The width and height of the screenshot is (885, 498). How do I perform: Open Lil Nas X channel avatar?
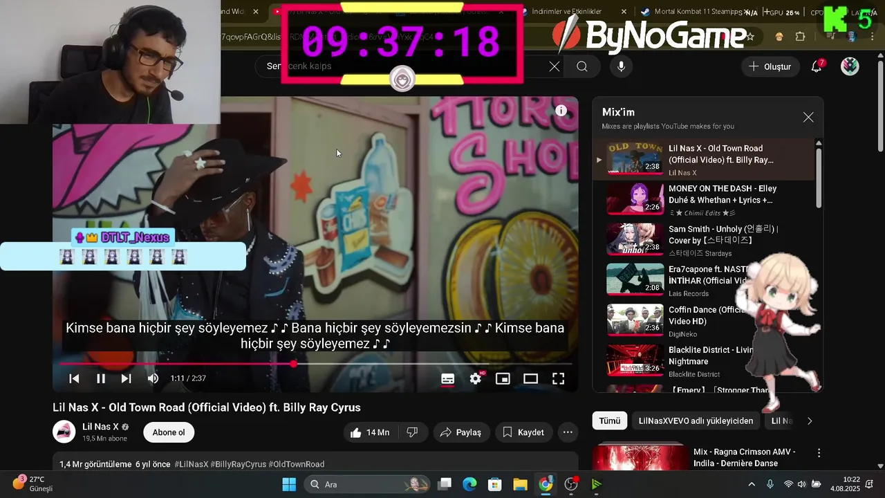click(64, 432)
